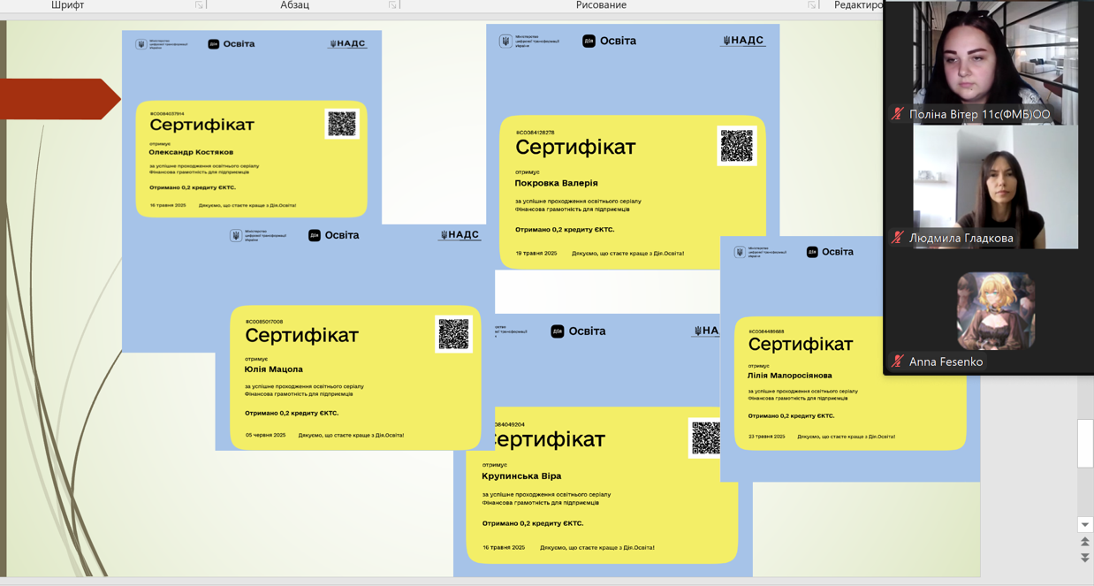Select Поліна Вітер's video tile
This screenshot has height=586, width=1094.
[x=995, y=62]
